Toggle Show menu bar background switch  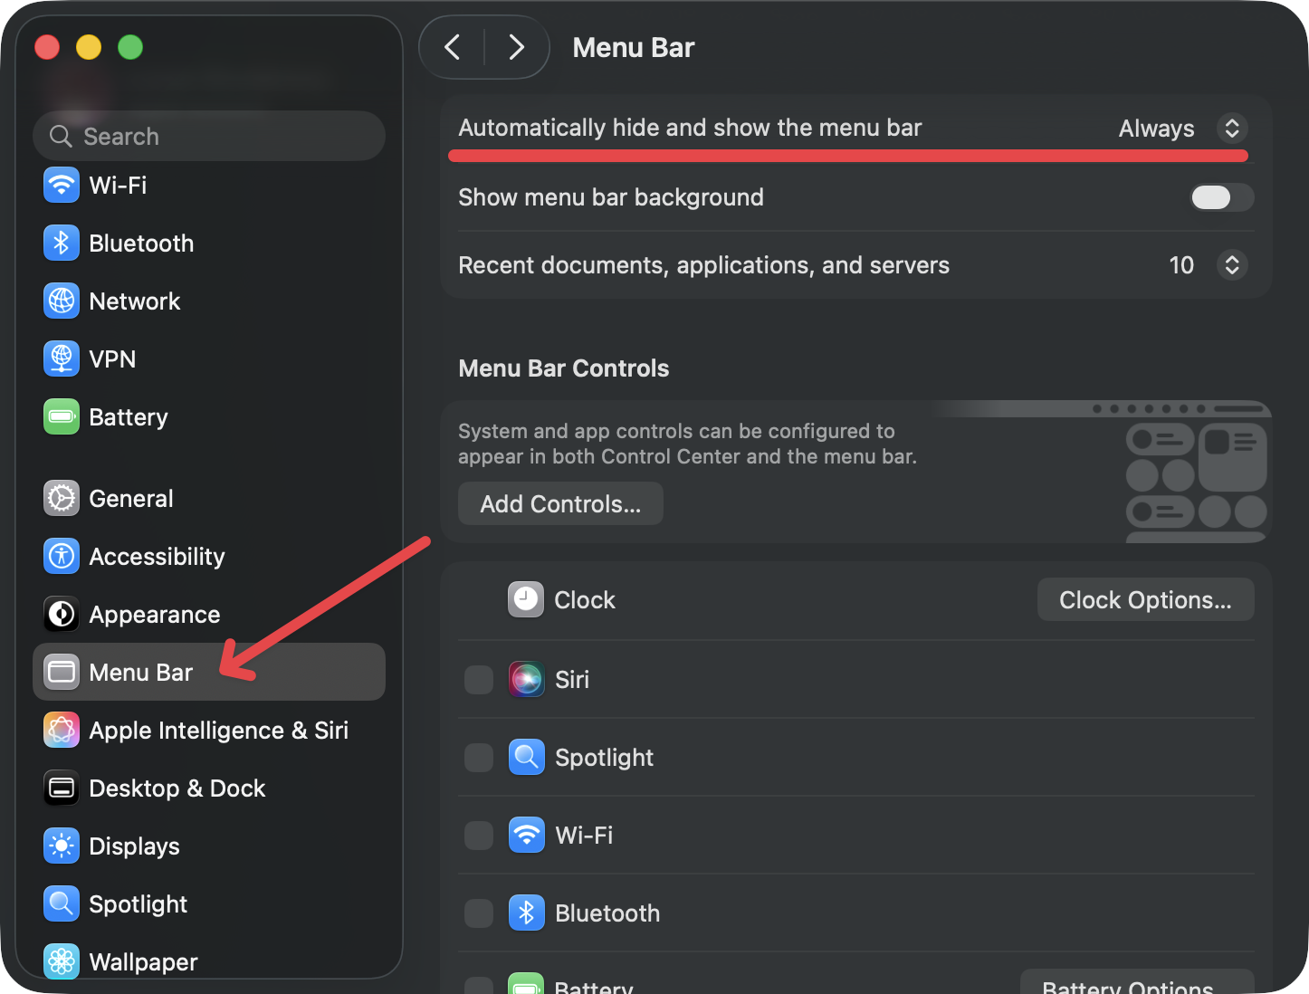point(1221,197)
